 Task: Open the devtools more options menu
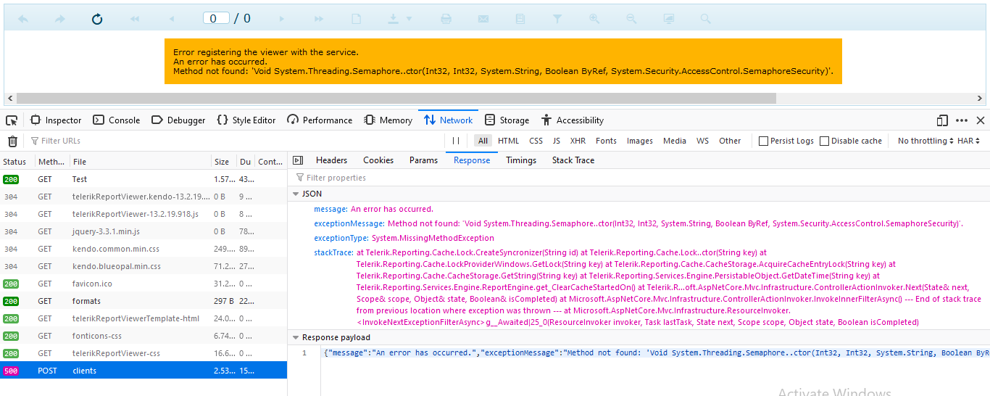[x=962, y=120]
